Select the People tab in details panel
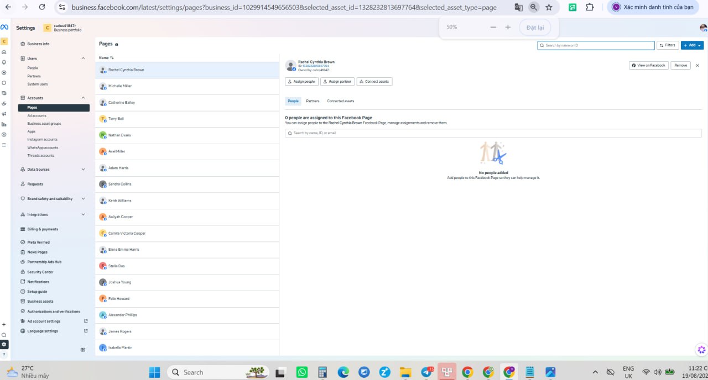Image resolution: width=708 pixels, height=380 pixels. point(293,101)
